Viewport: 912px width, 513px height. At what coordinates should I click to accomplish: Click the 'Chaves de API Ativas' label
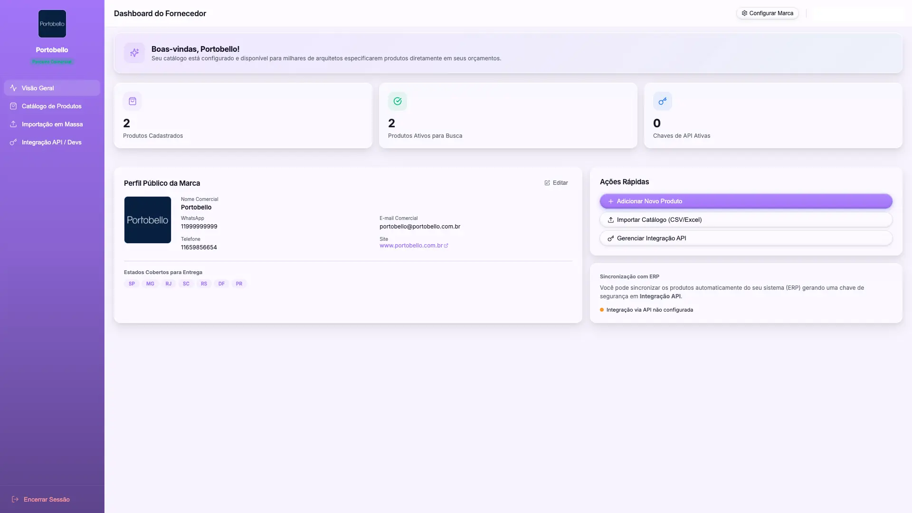coord(682,136)
